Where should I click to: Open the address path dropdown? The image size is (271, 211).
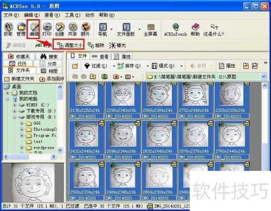coord(263,76)
